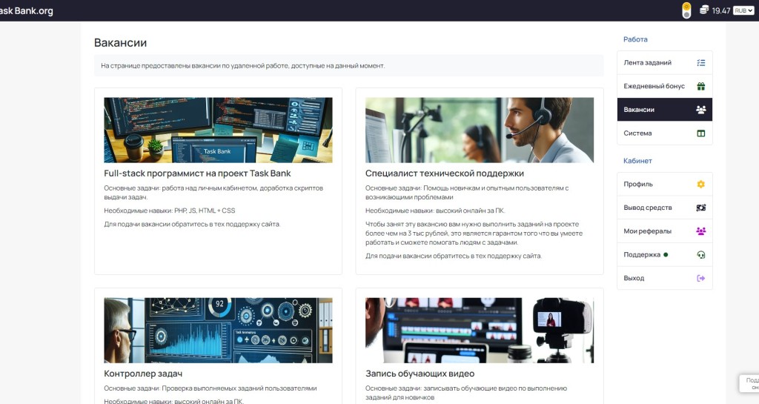Toggle the sun theme switch in header
Image resolution: width=759 pixels, height=404 pixels.
(x=686, y=10)
